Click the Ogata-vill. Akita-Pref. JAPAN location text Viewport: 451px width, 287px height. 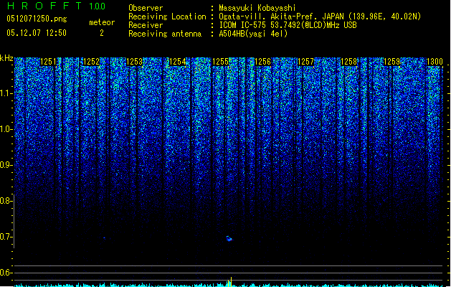pos(320,17)
